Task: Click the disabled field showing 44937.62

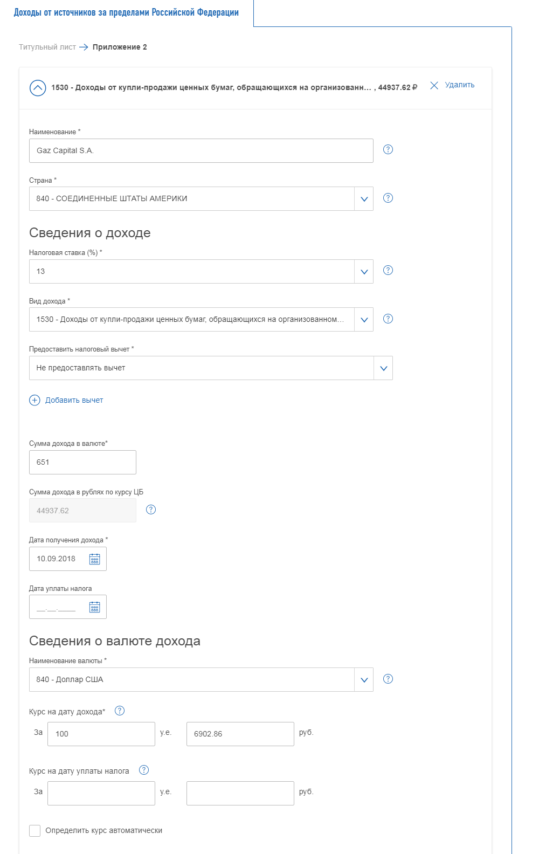Action: point(82,511)
